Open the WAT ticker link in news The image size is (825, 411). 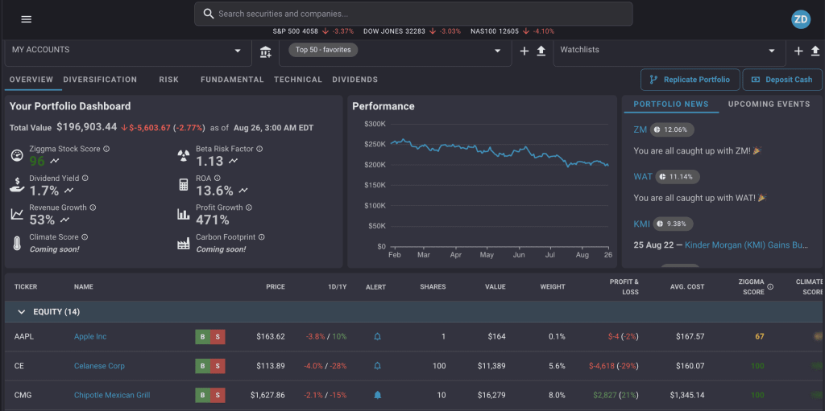tap(643, 177)
